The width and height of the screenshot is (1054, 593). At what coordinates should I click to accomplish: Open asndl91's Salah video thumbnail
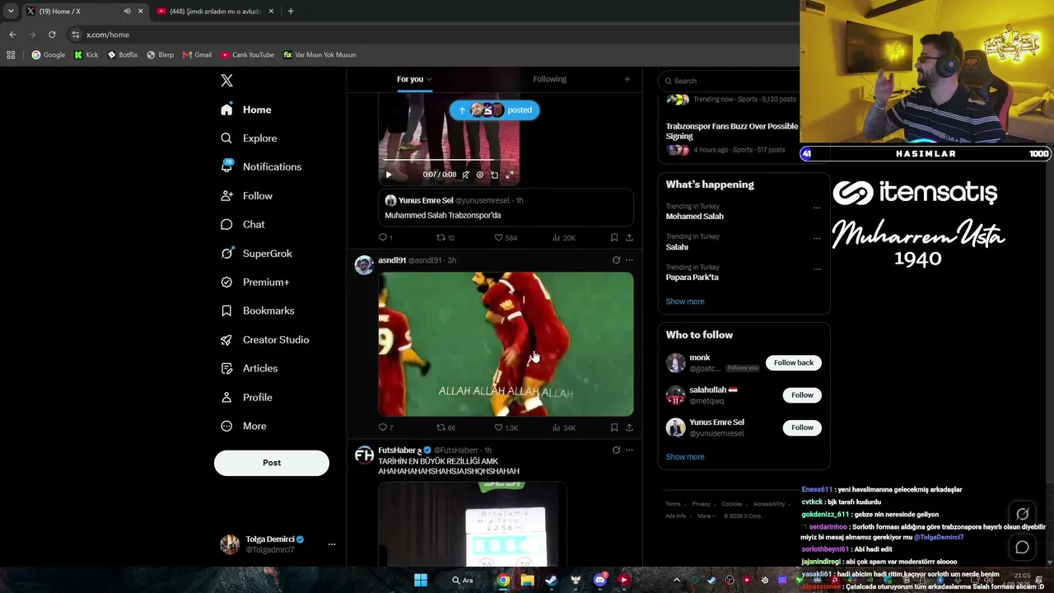(506, 344)
